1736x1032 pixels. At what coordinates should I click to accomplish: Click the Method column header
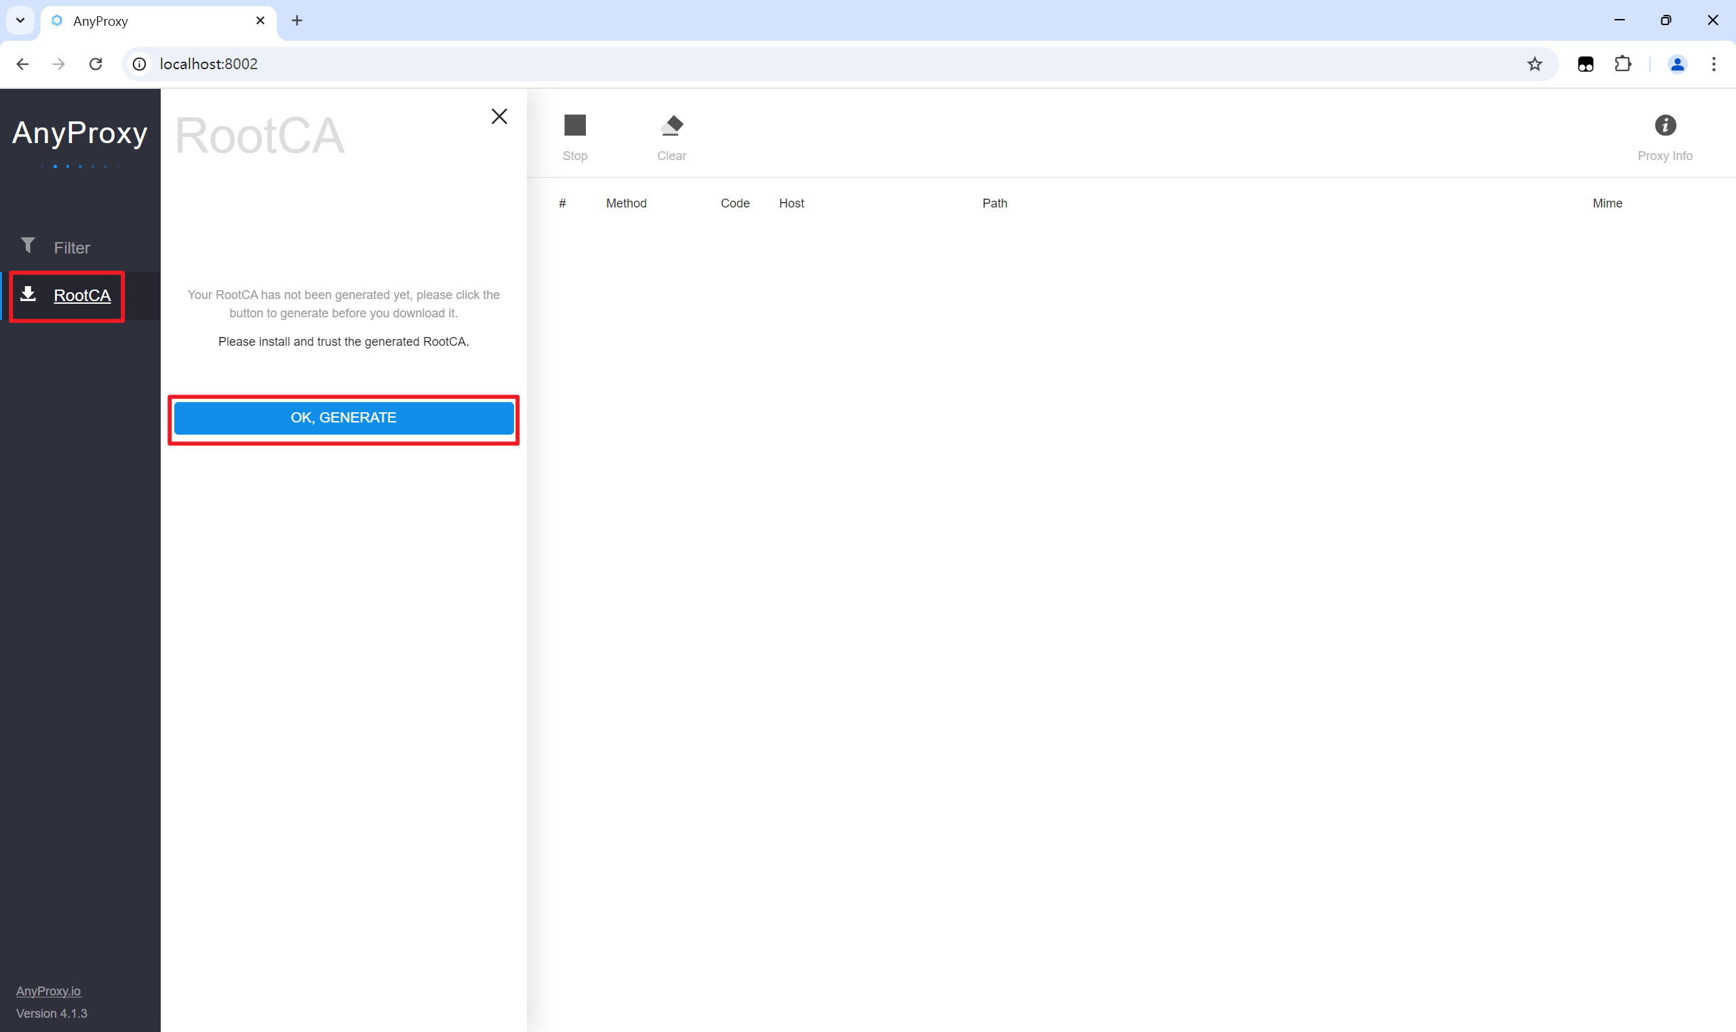pos(626,203)
